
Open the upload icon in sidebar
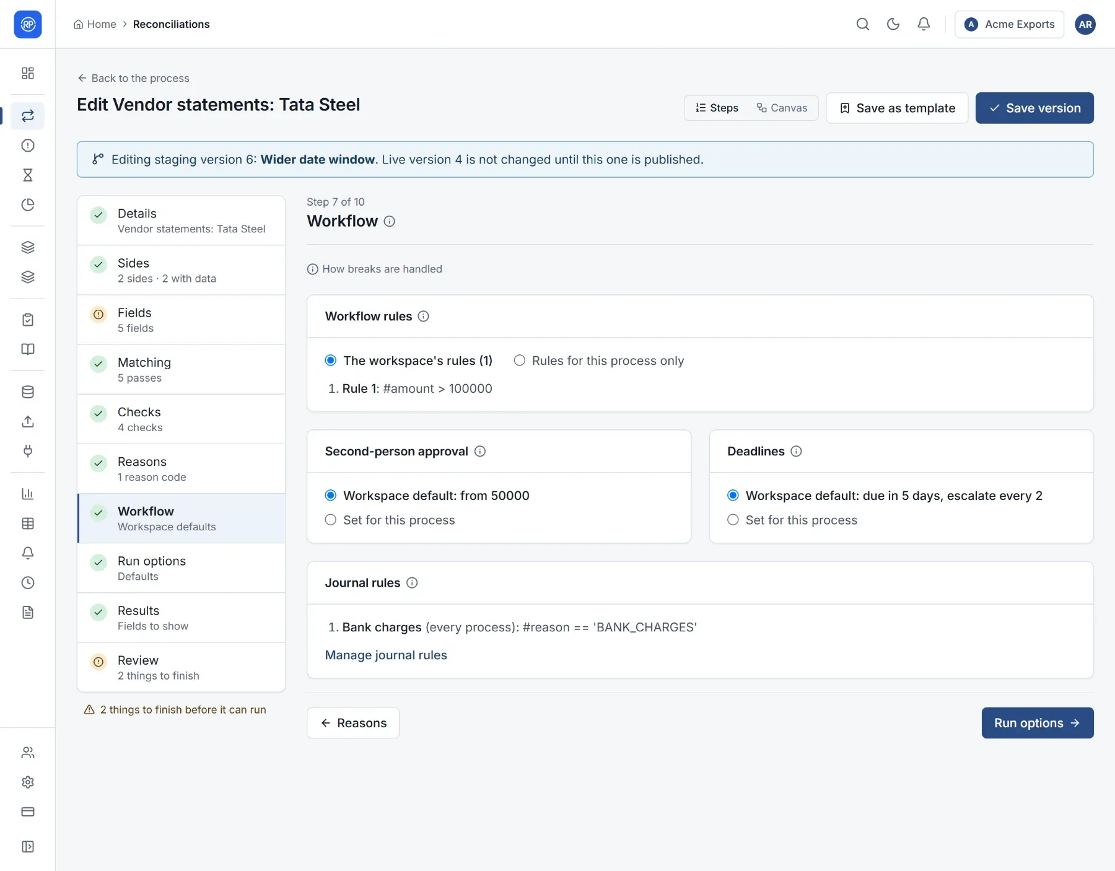(28, 422)
